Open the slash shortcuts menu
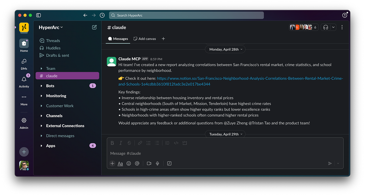Image resolution: width=365 pixels, height=196 pixels. pyautogui.click(x=169, y=163)
